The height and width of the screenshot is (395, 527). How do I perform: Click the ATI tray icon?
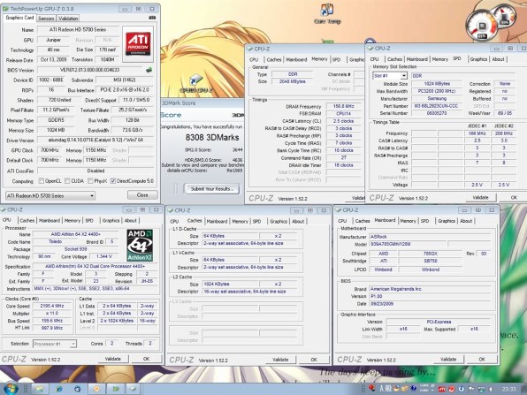(x=442, y=389)
